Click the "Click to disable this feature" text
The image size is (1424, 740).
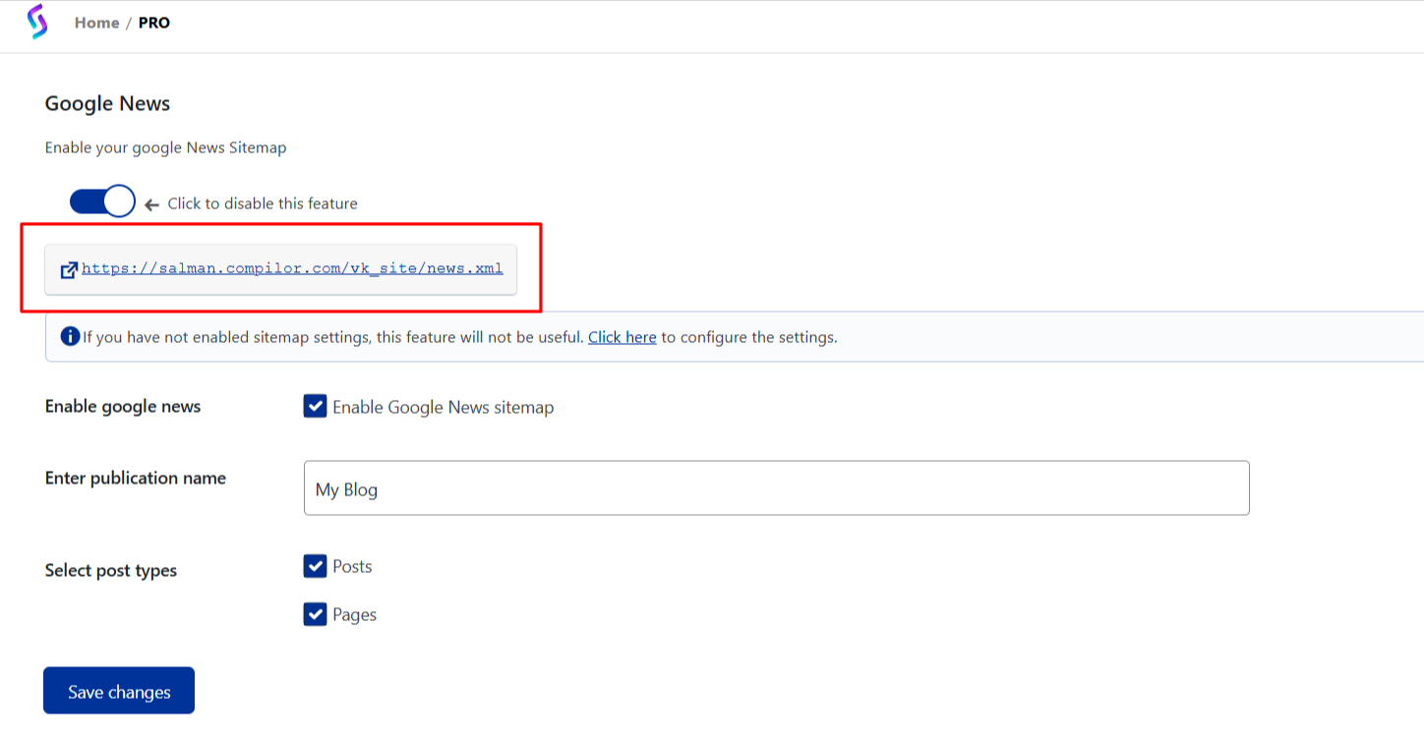click(x=263, y=203)
